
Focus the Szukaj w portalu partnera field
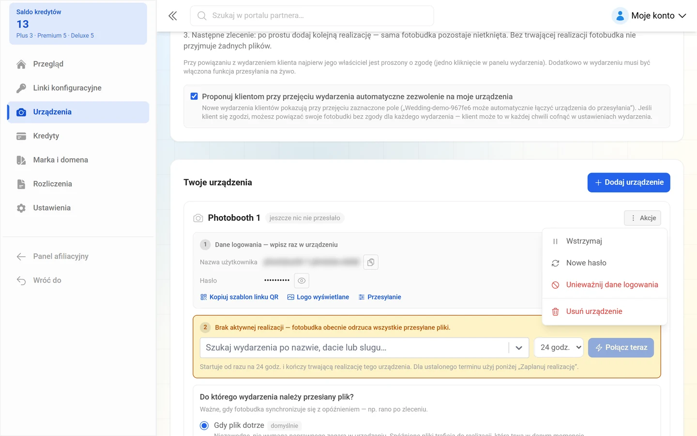(x=312, y=16)
